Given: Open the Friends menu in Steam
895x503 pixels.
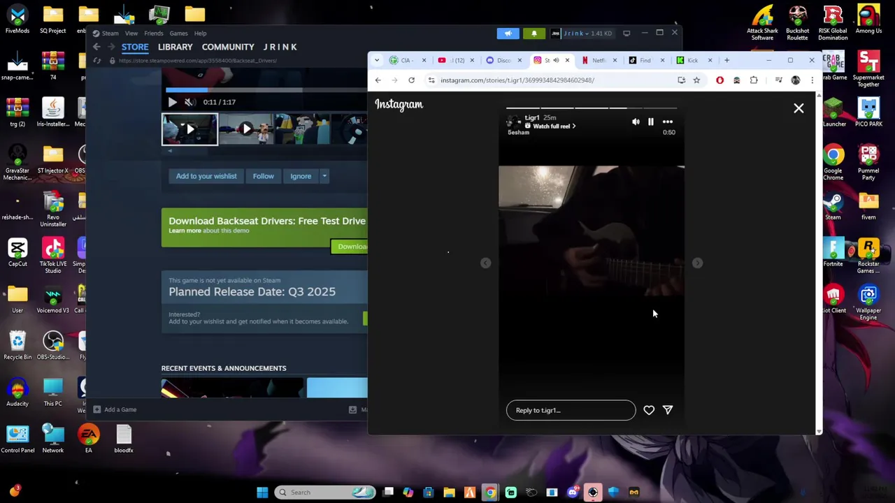Looking at the screenshot, I should point(154,33).
